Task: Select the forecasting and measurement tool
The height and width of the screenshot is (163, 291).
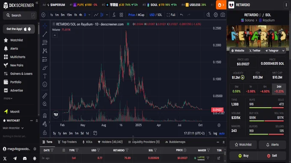Action: (45, 59)
